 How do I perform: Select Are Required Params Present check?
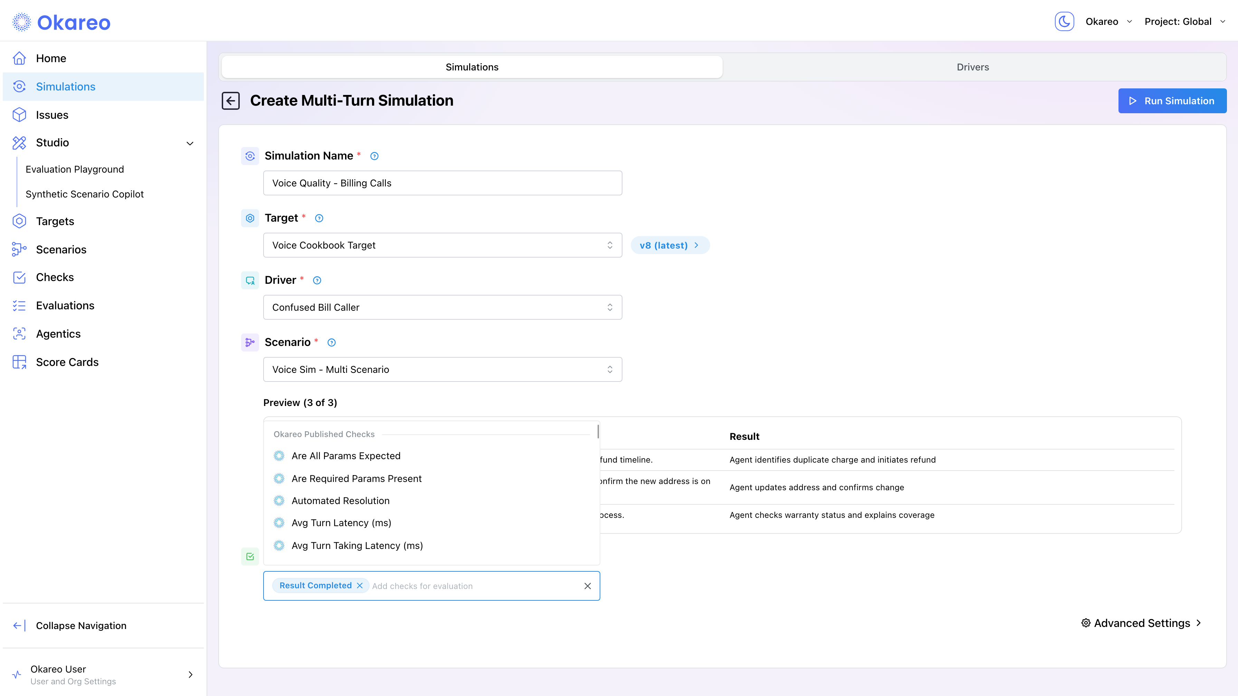431,478
